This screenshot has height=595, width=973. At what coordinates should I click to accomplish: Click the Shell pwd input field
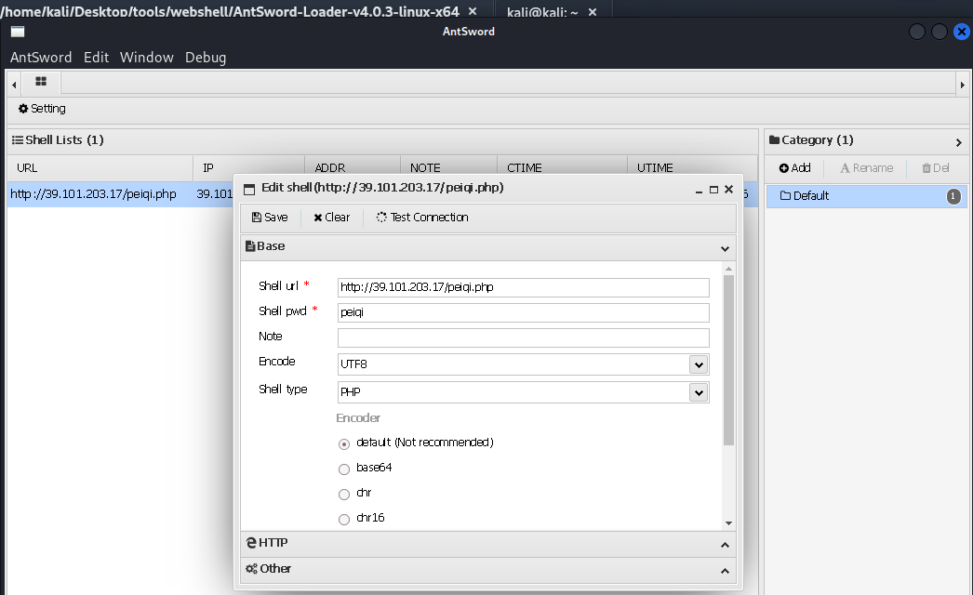[x=523, y=312]
